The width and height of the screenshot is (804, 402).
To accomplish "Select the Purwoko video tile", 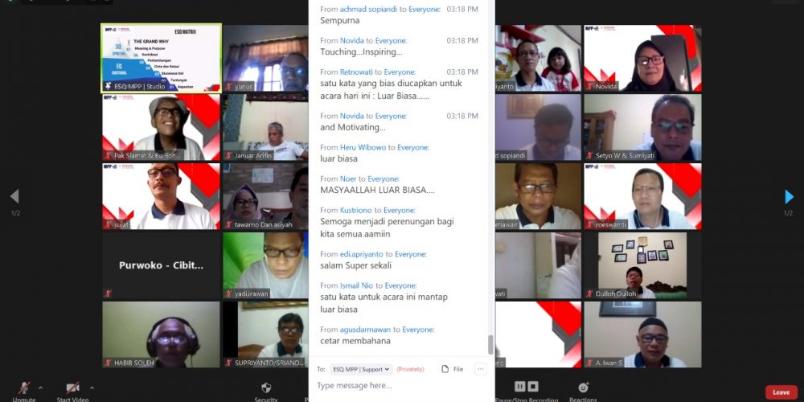I will point(162,265).
